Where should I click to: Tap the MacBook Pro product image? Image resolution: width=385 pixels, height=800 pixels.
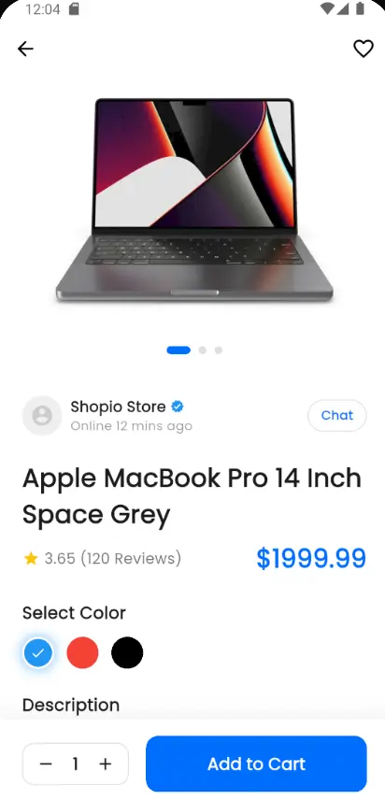click(194, 200)
